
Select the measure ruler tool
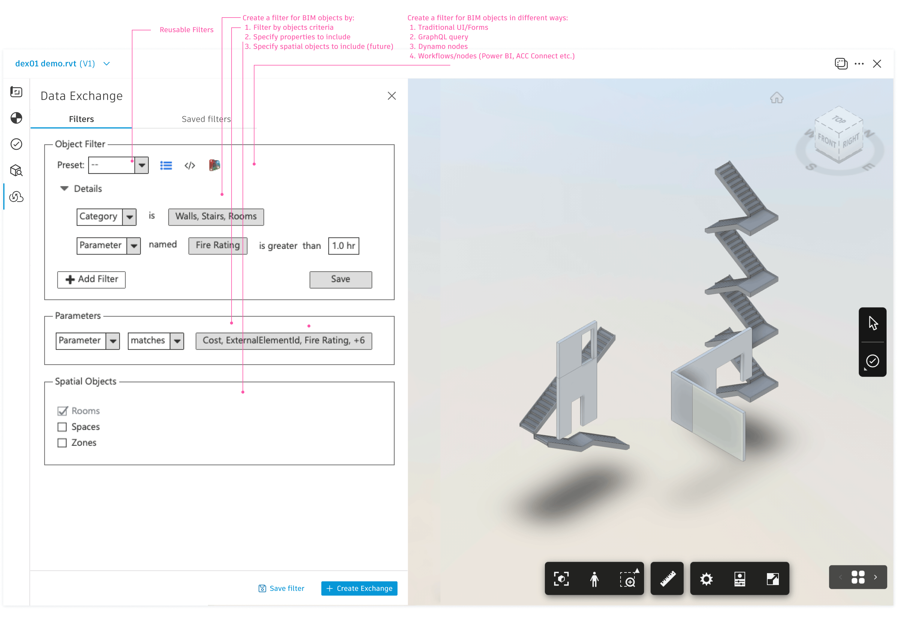668,579
